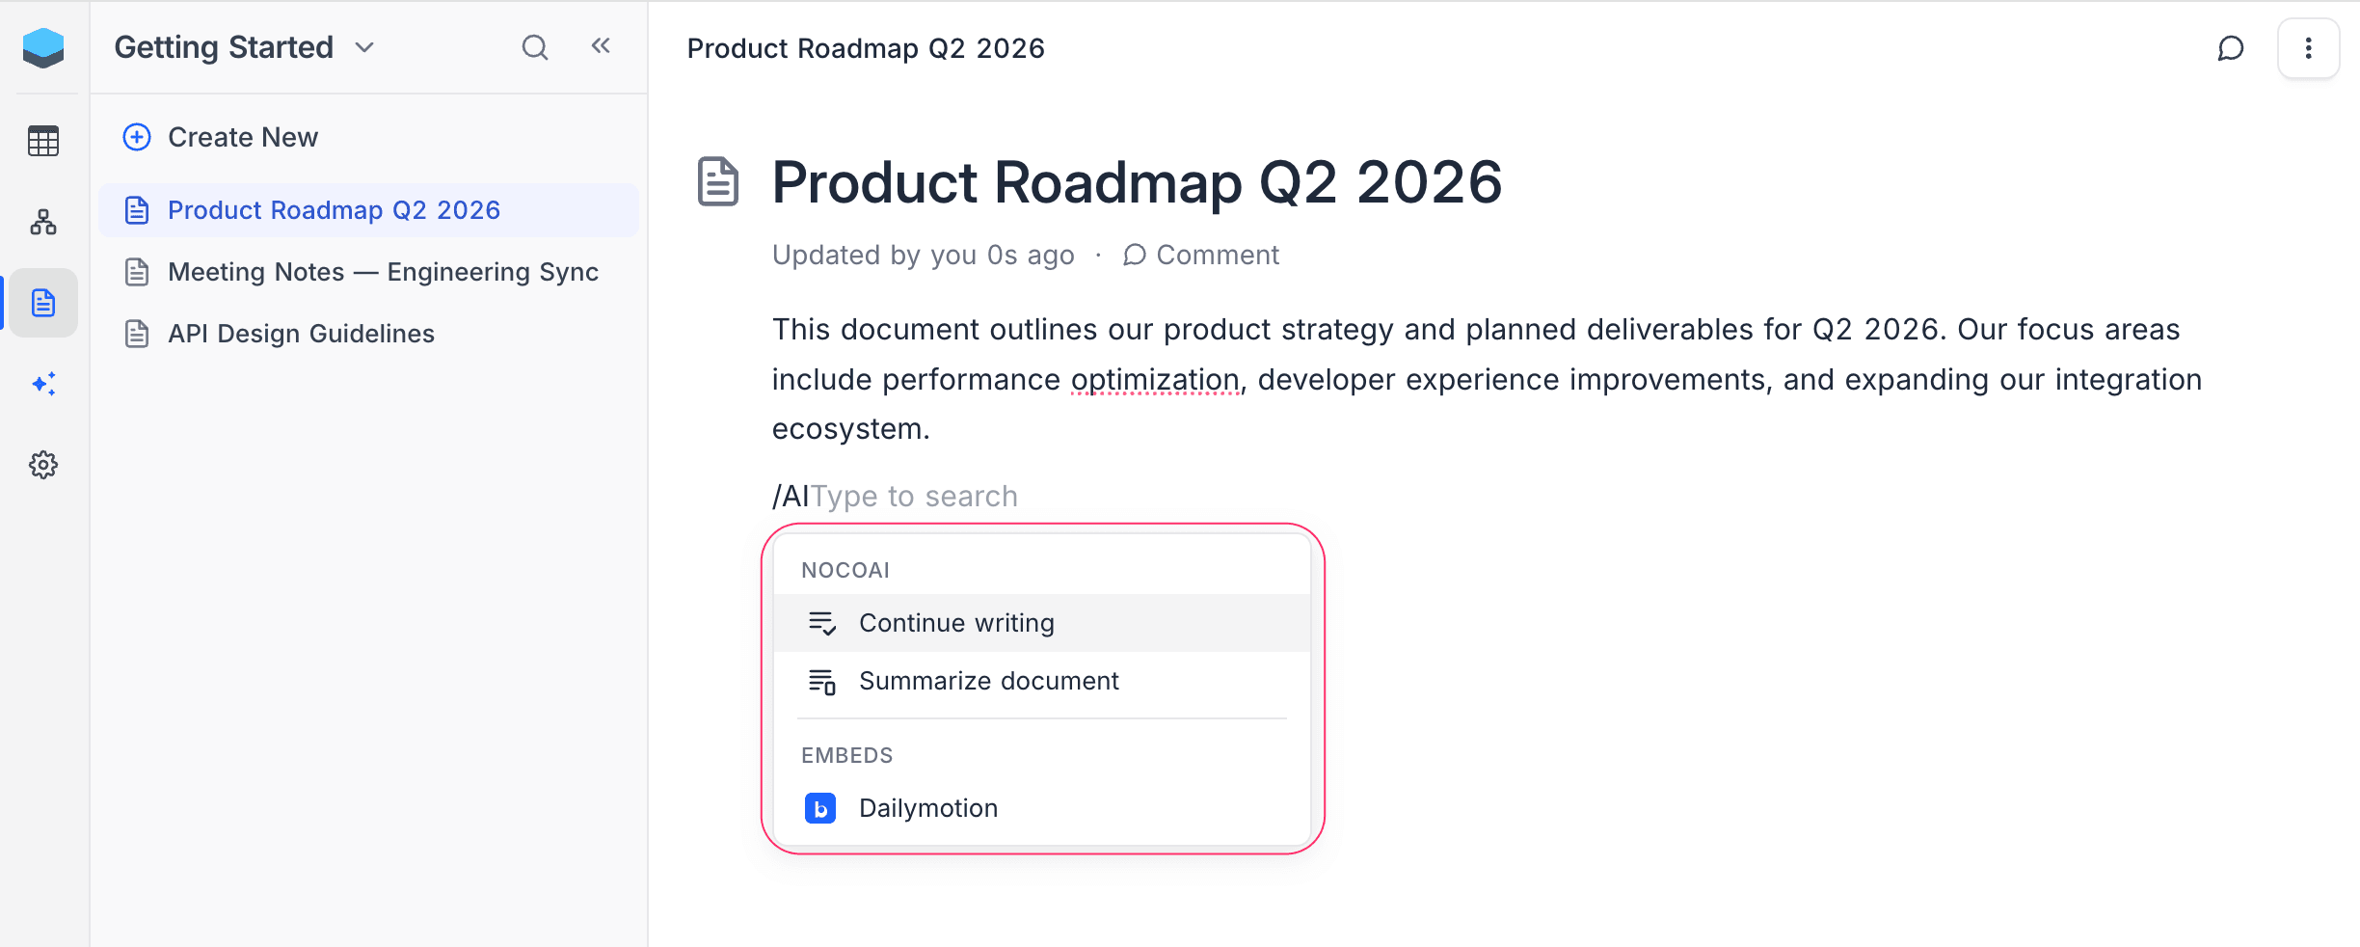Open settings gear in sidebar
2360x947 pixels.
click(43, 465)
